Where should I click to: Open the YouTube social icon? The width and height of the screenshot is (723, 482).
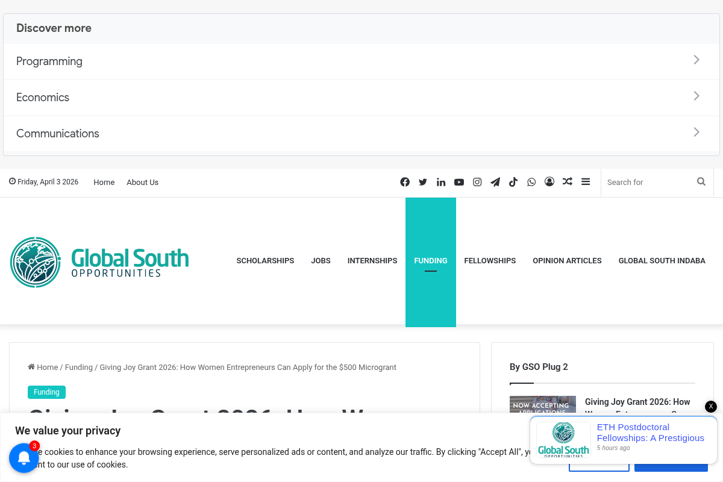[x=459, y=182]
